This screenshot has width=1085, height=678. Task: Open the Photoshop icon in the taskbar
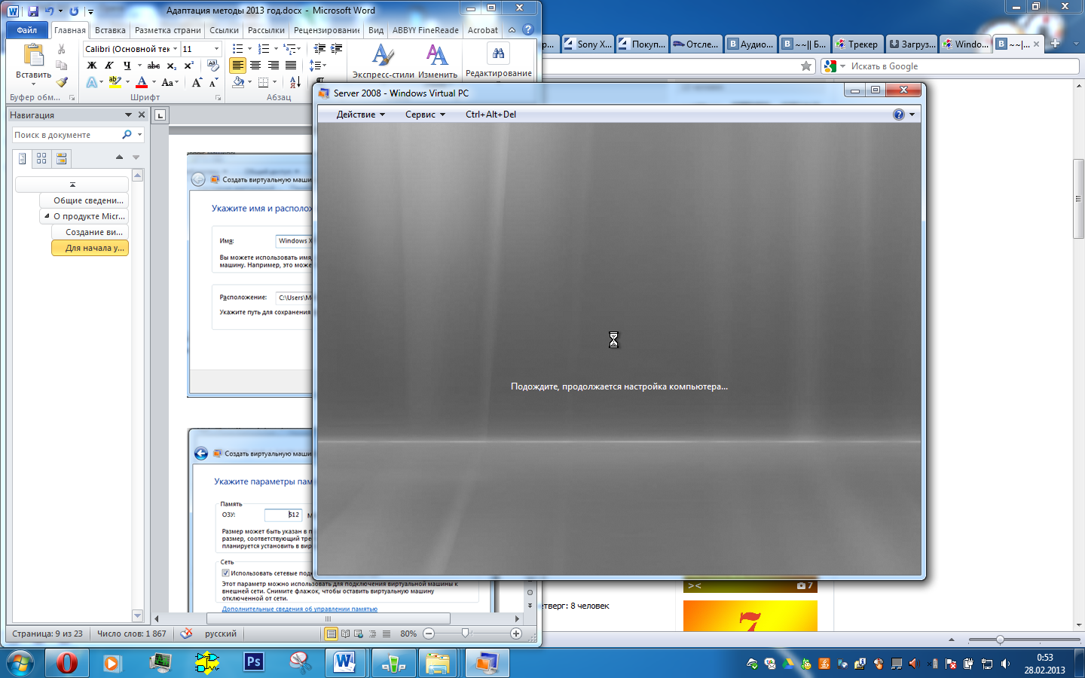tap(254, 662)
